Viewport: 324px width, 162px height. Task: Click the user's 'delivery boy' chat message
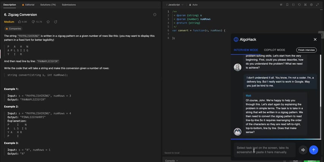point(280,82)
